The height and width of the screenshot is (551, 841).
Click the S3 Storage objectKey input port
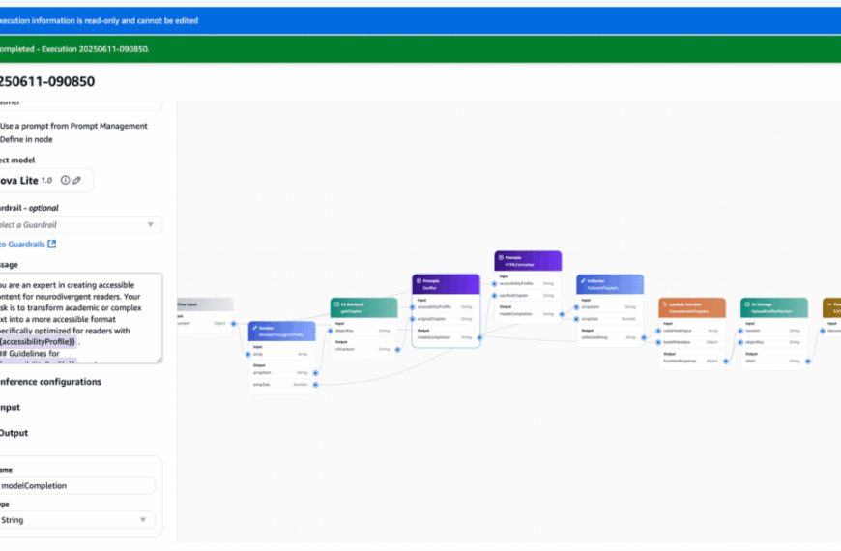(x=740, y=342)
